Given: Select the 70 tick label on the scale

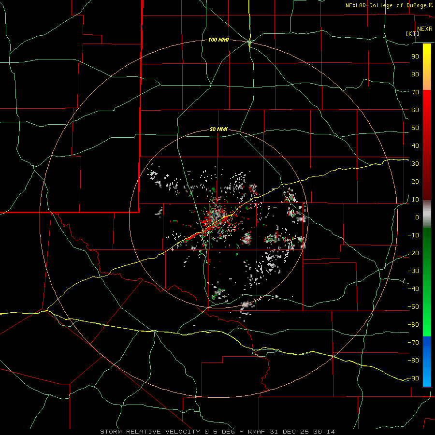Looking at the screenshot, I should coord(415,92).
